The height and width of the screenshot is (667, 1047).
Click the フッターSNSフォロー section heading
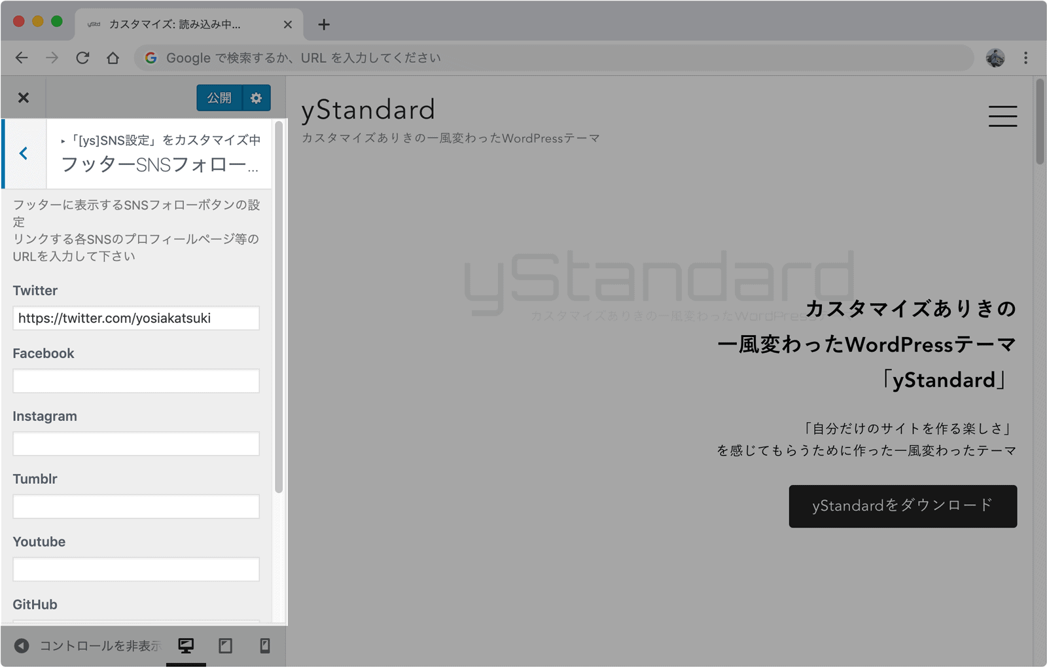click(x=160, y=164)
